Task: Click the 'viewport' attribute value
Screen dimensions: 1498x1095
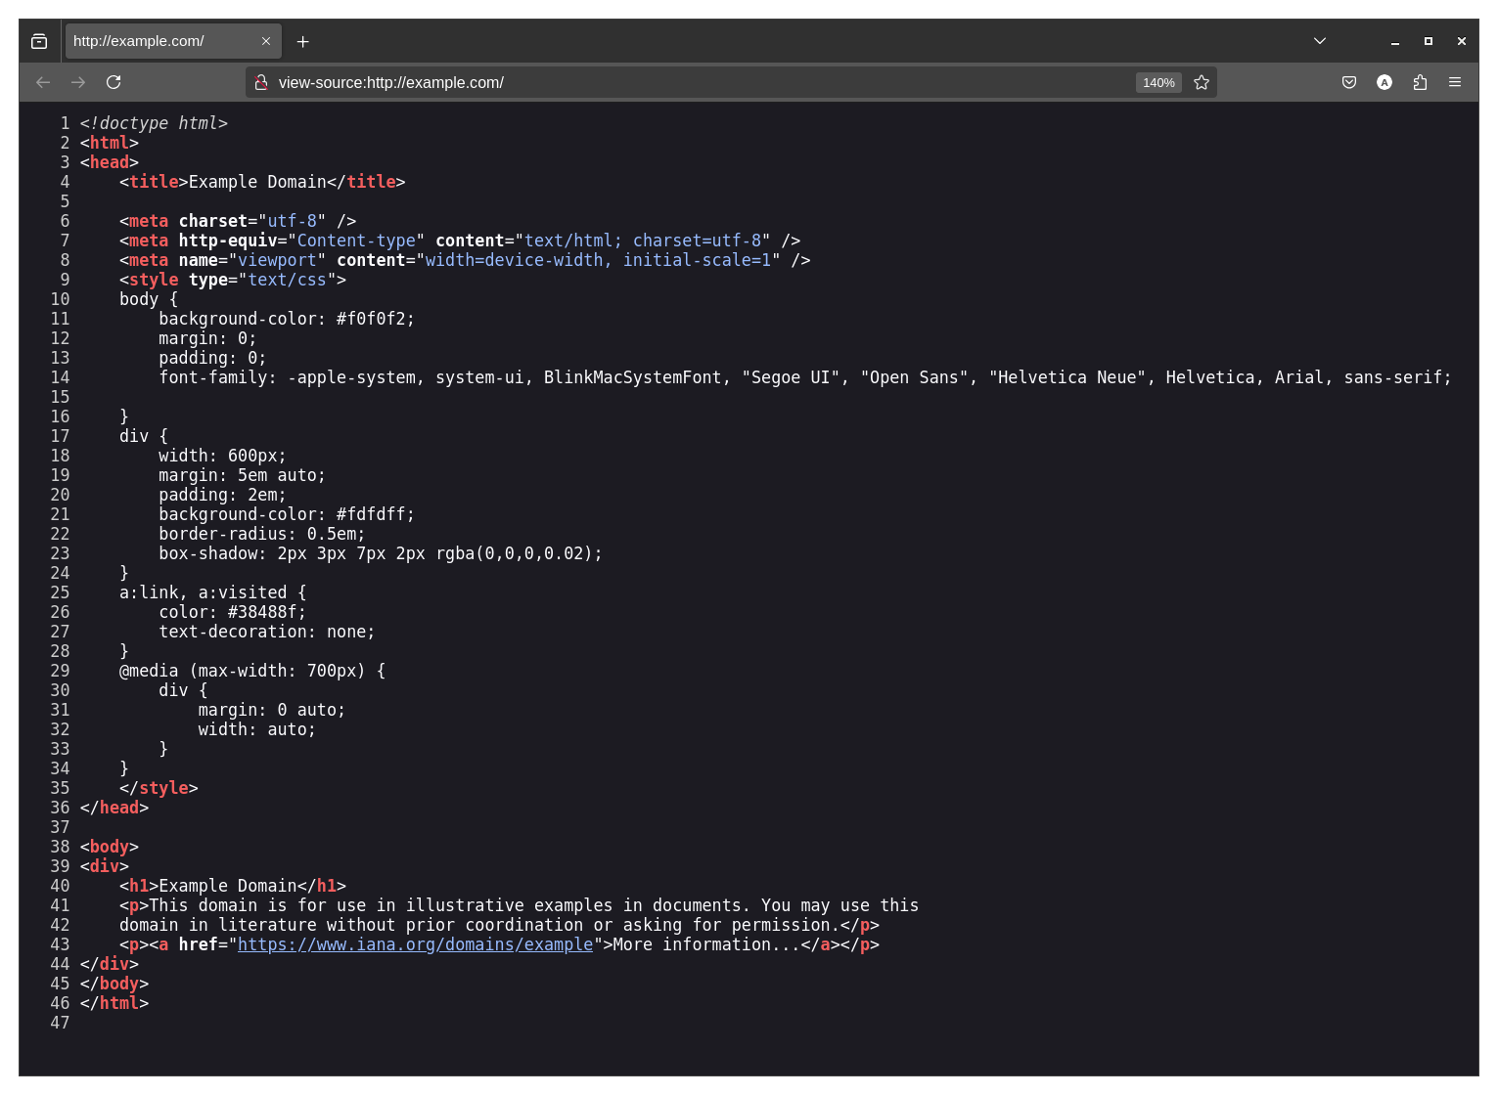Action: 277,260
